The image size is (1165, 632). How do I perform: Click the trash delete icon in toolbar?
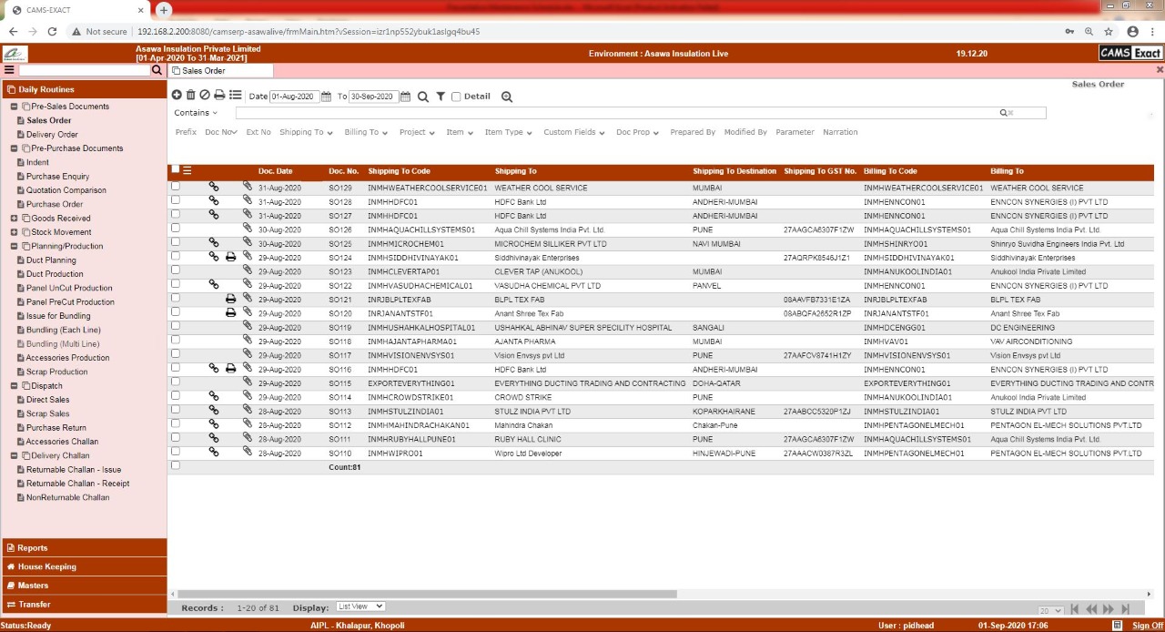191,96
